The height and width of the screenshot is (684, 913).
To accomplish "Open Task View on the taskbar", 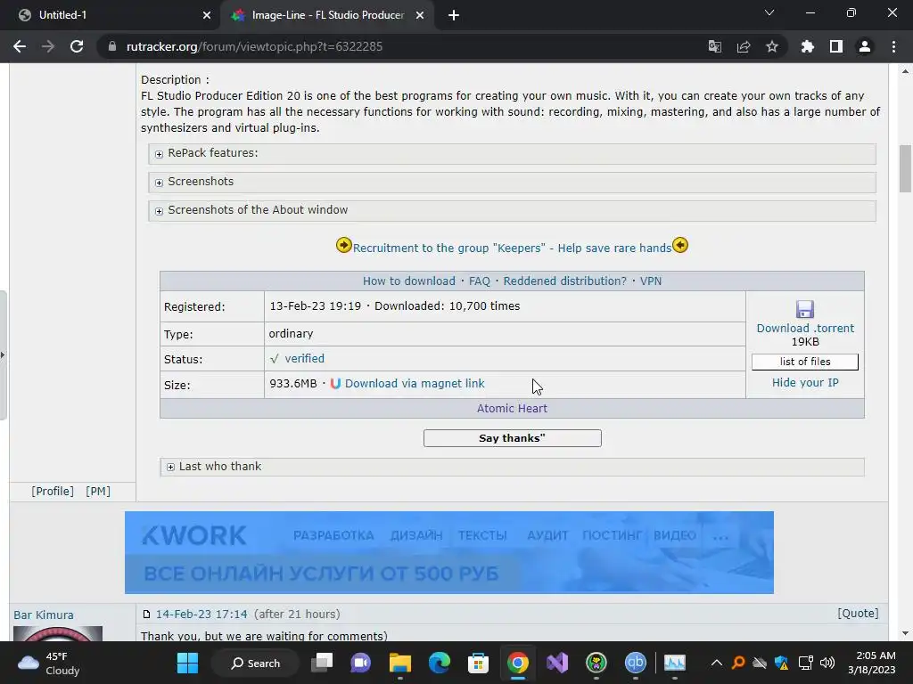I will [322, 663].
